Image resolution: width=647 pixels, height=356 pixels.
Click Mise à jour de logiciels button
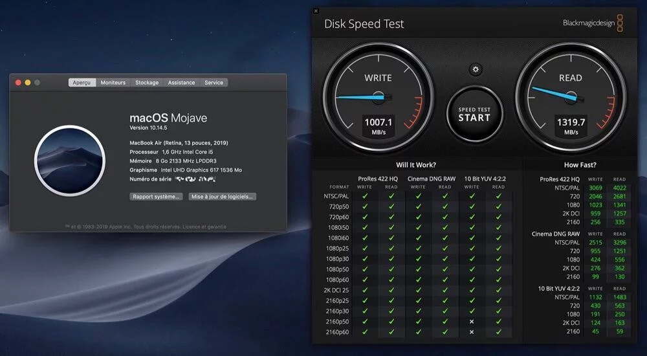click(x=223, y=197)
